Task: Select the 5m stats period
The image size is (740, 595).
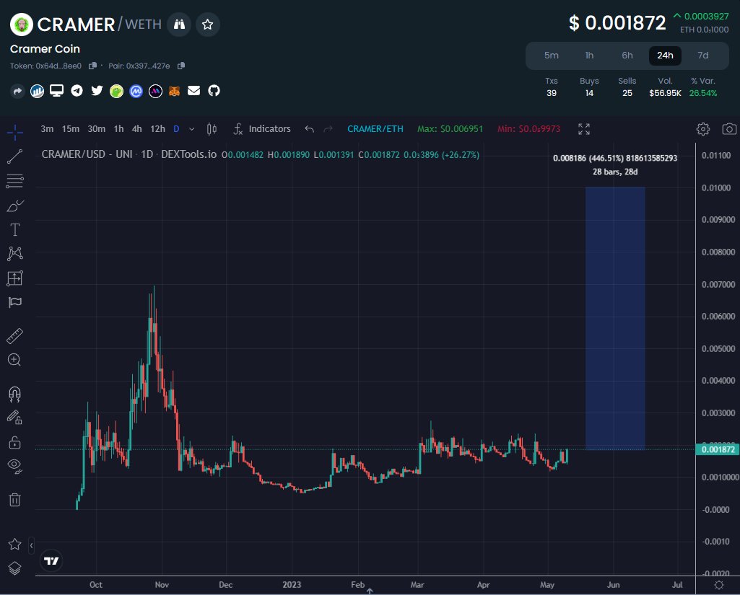Action: (x=552, y=55)
